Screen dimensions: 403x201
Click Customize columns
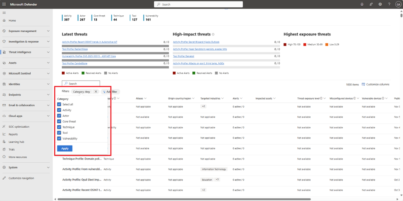coord(376,85)
